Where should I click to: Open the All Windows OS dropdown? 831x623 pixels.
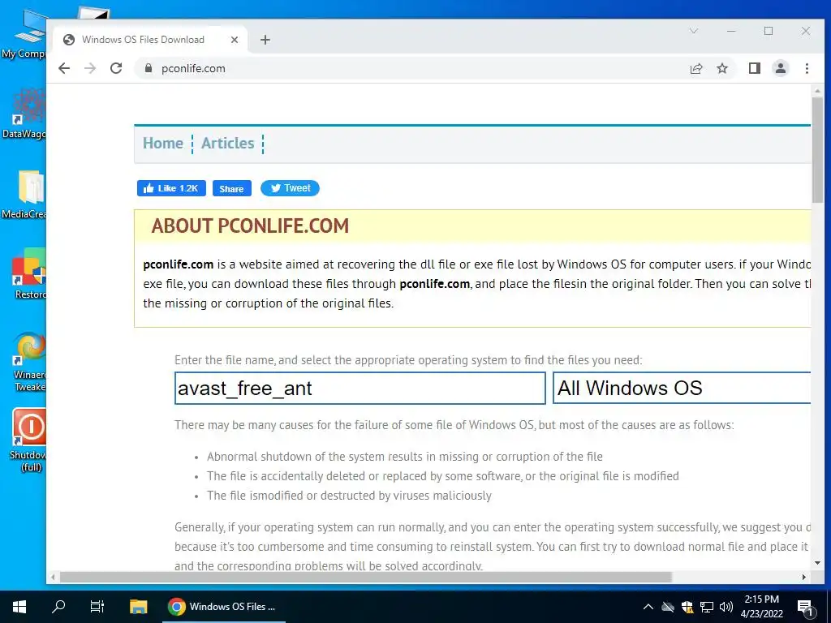(682, 388)
